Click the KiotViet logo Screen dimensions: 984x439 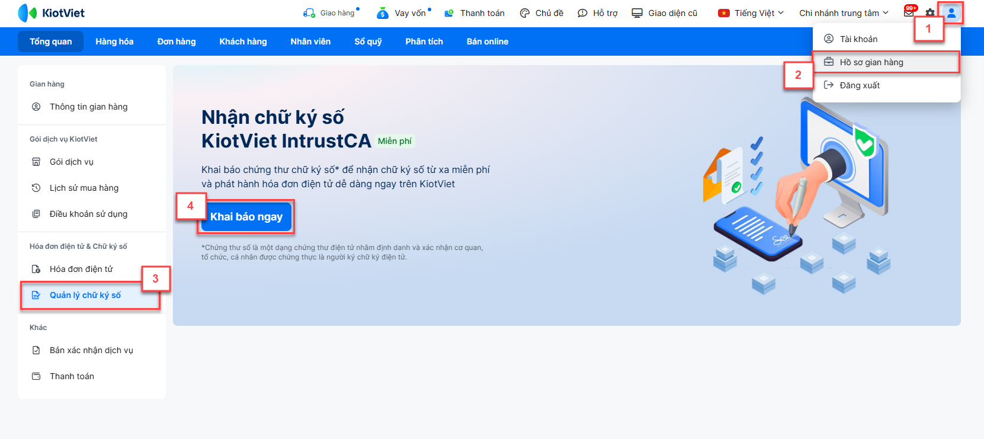[x=52, y=13]
